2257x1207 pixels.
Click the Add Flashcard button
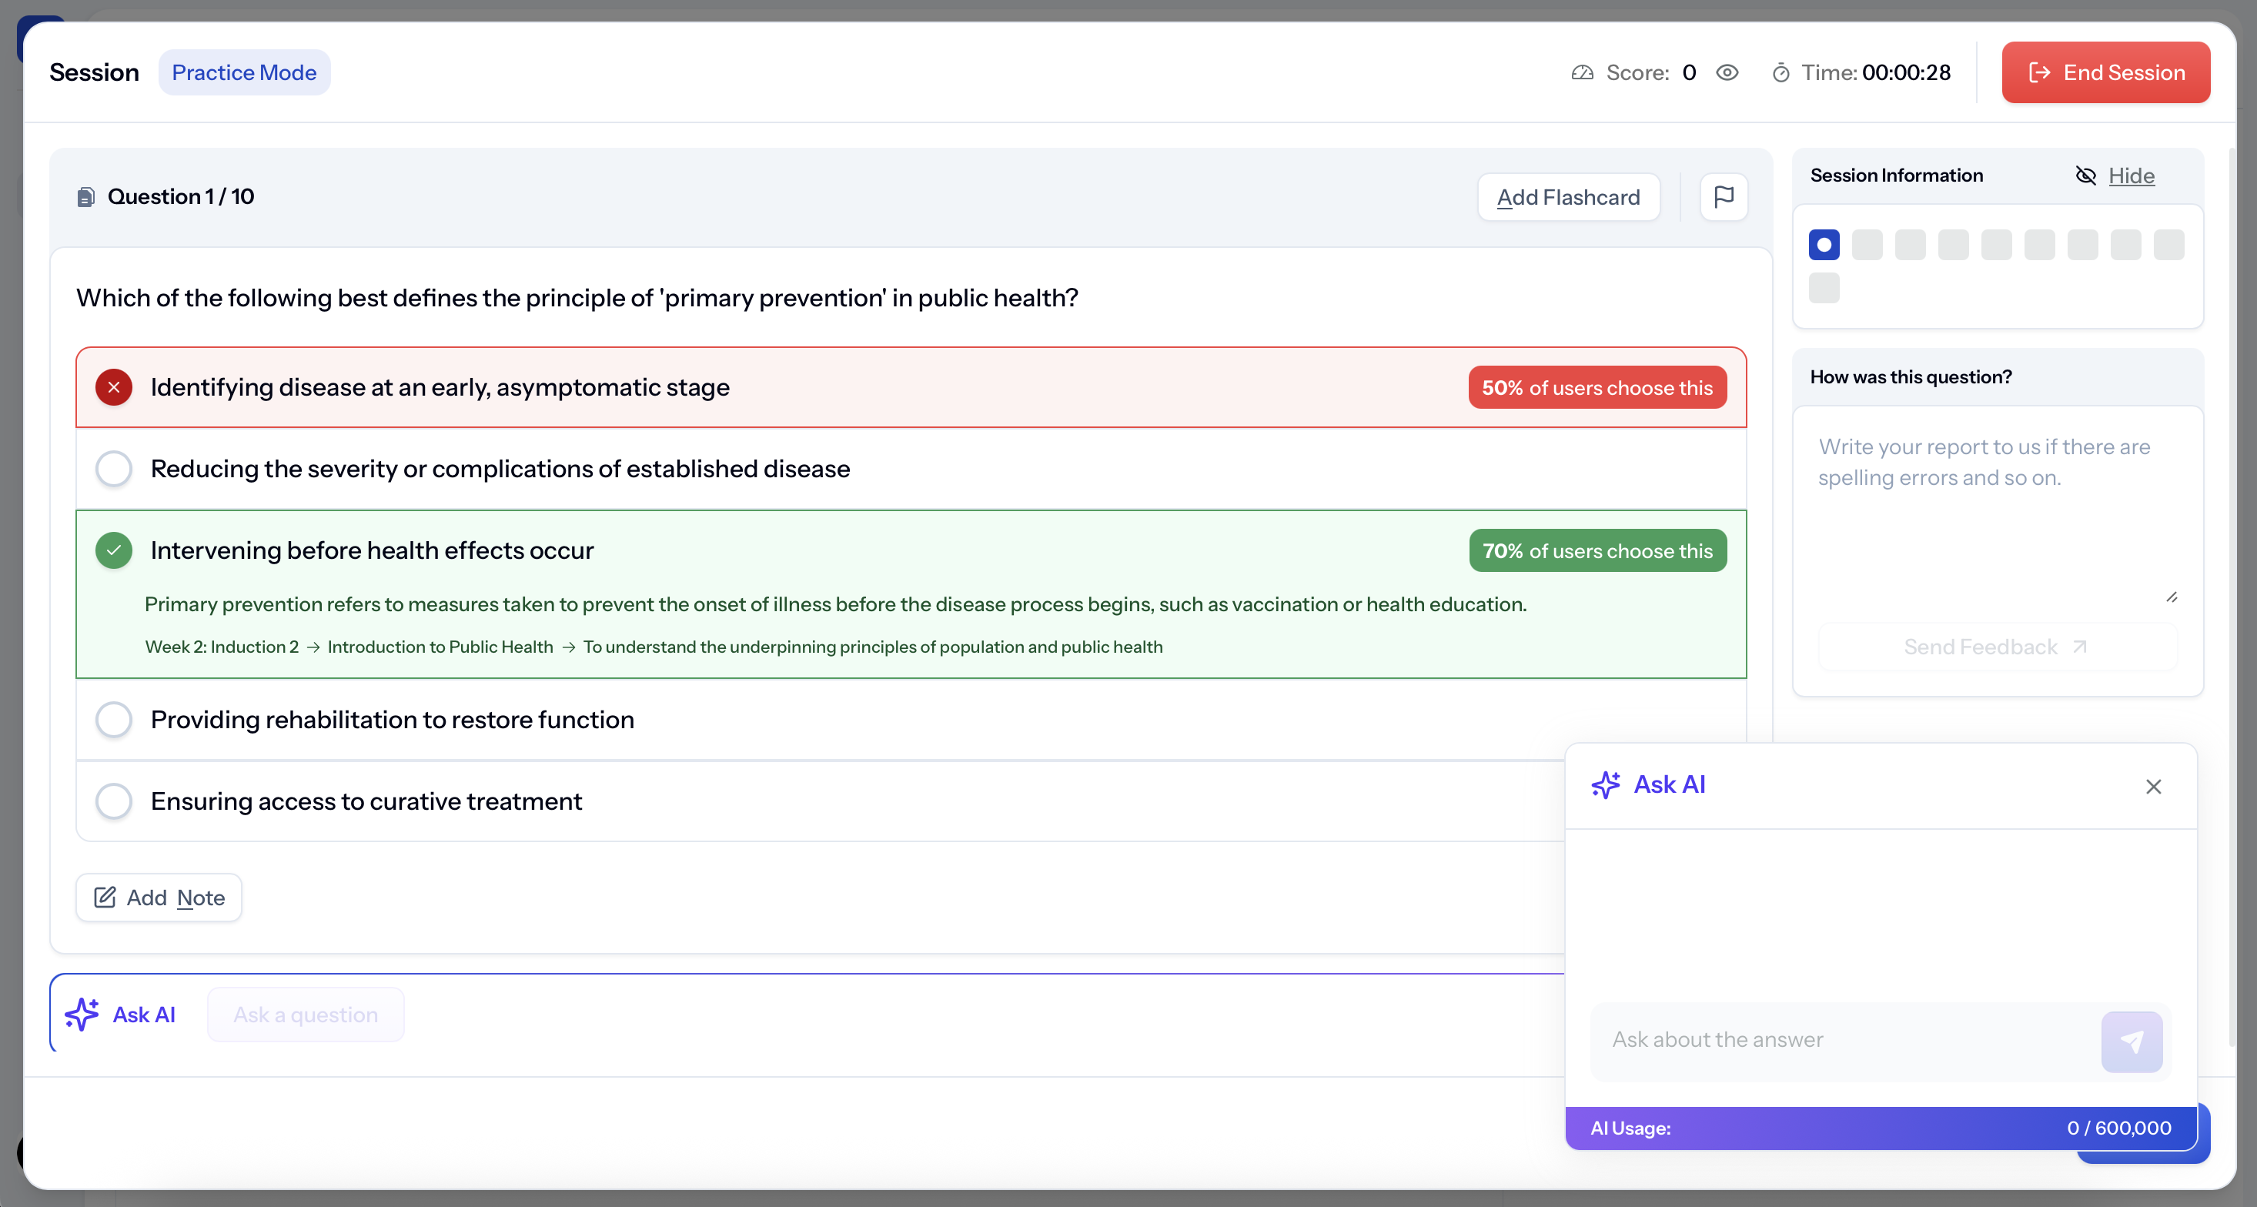[1567, 197]
